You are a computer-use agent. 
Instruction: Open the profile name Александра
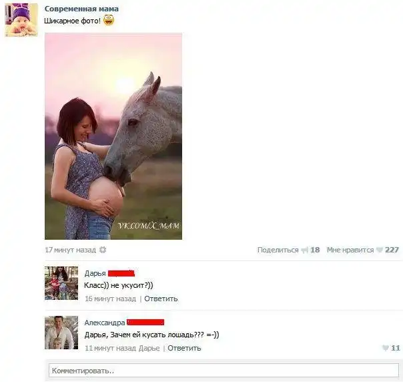pos(105,323)
